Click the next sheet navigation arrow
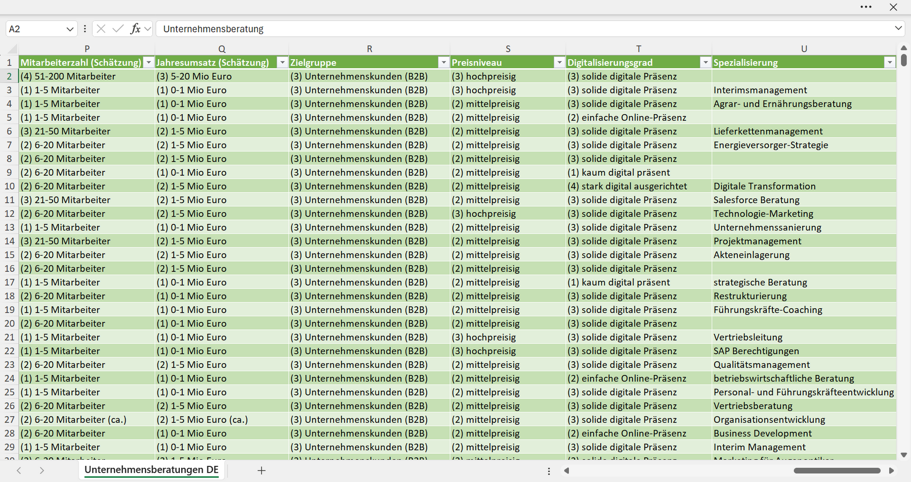911x482 pixels. click(x=42, y=470)
